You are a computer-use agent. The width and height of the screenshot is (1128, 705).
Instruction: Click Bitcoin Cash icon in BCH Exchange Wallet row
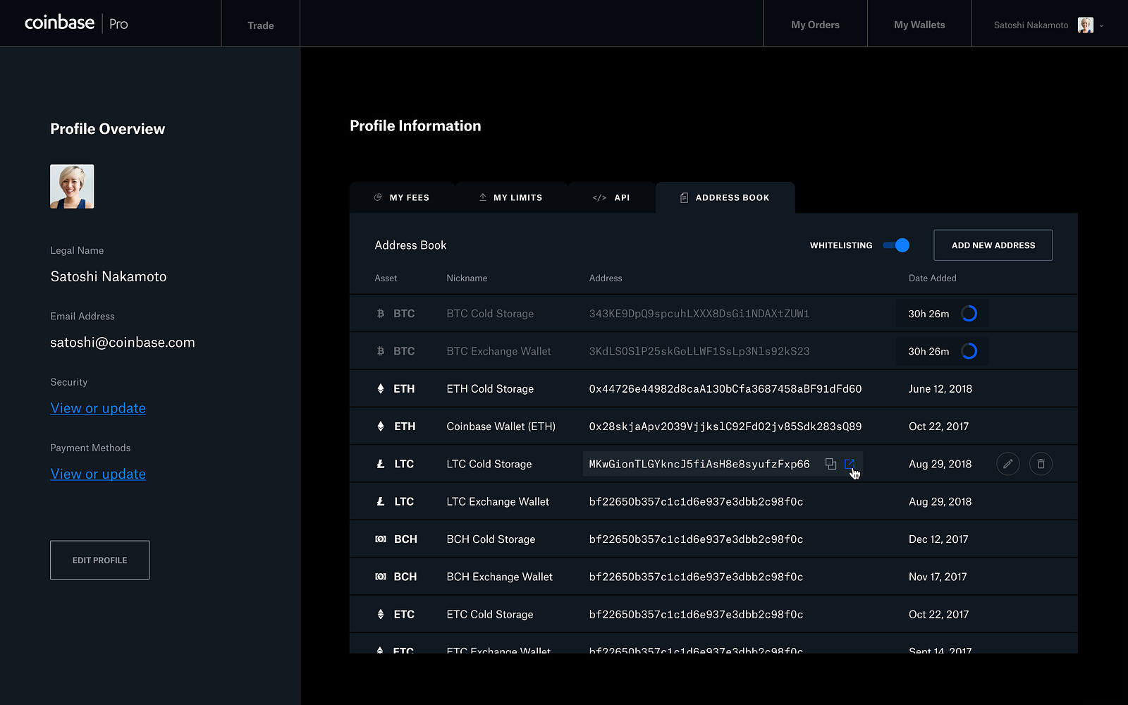(x=381, y=577)
